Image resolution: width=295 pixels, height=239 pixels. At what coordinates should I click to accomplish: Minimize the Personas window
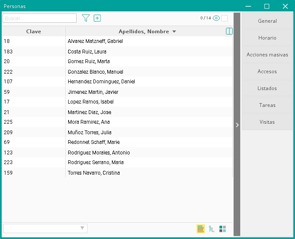(x=248, y=6)
